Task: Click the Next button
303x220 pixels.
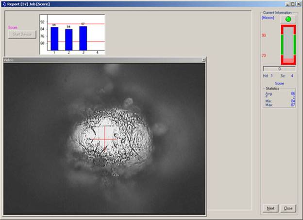Action: point(270,208)
